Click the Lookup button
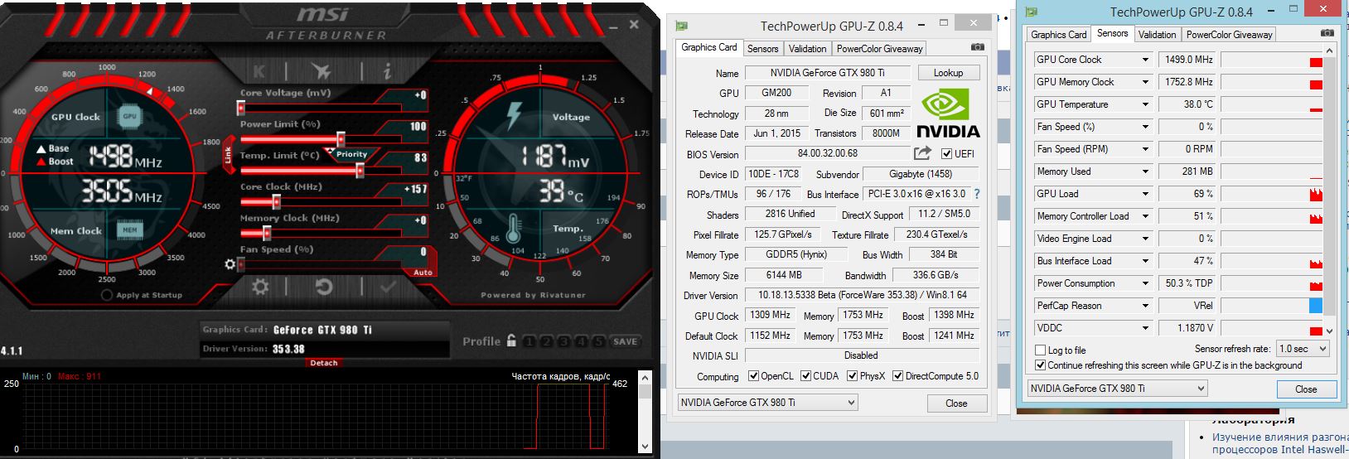1349x459 pixels. [948, 73]
